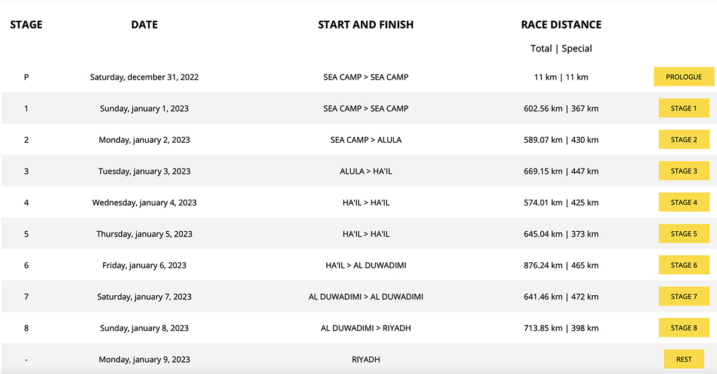
Task: Select the AL DUWADIMI > RIYADH route
Action: point(366,328)
